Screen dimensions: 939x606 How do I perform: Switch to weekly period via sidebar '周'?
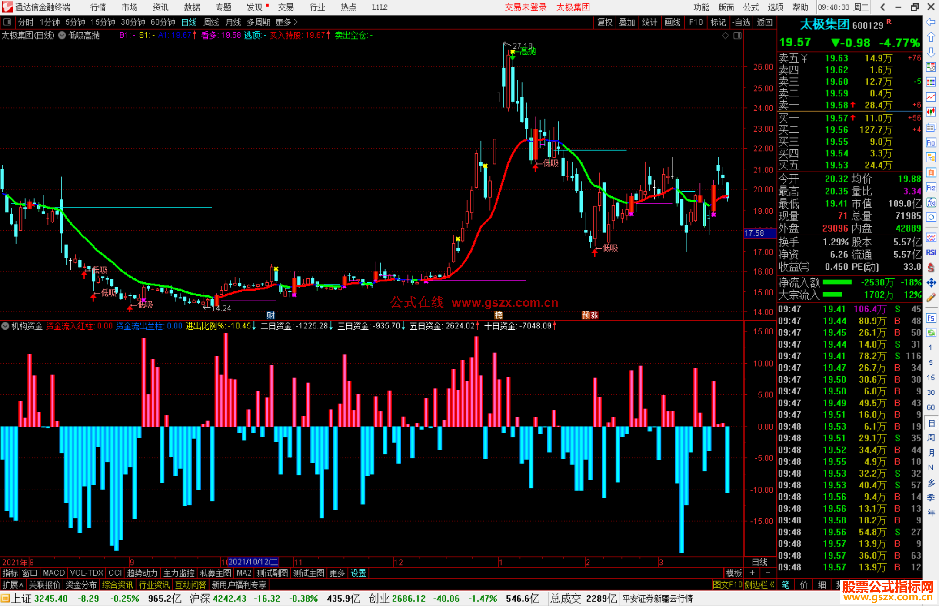click(931, 437)
